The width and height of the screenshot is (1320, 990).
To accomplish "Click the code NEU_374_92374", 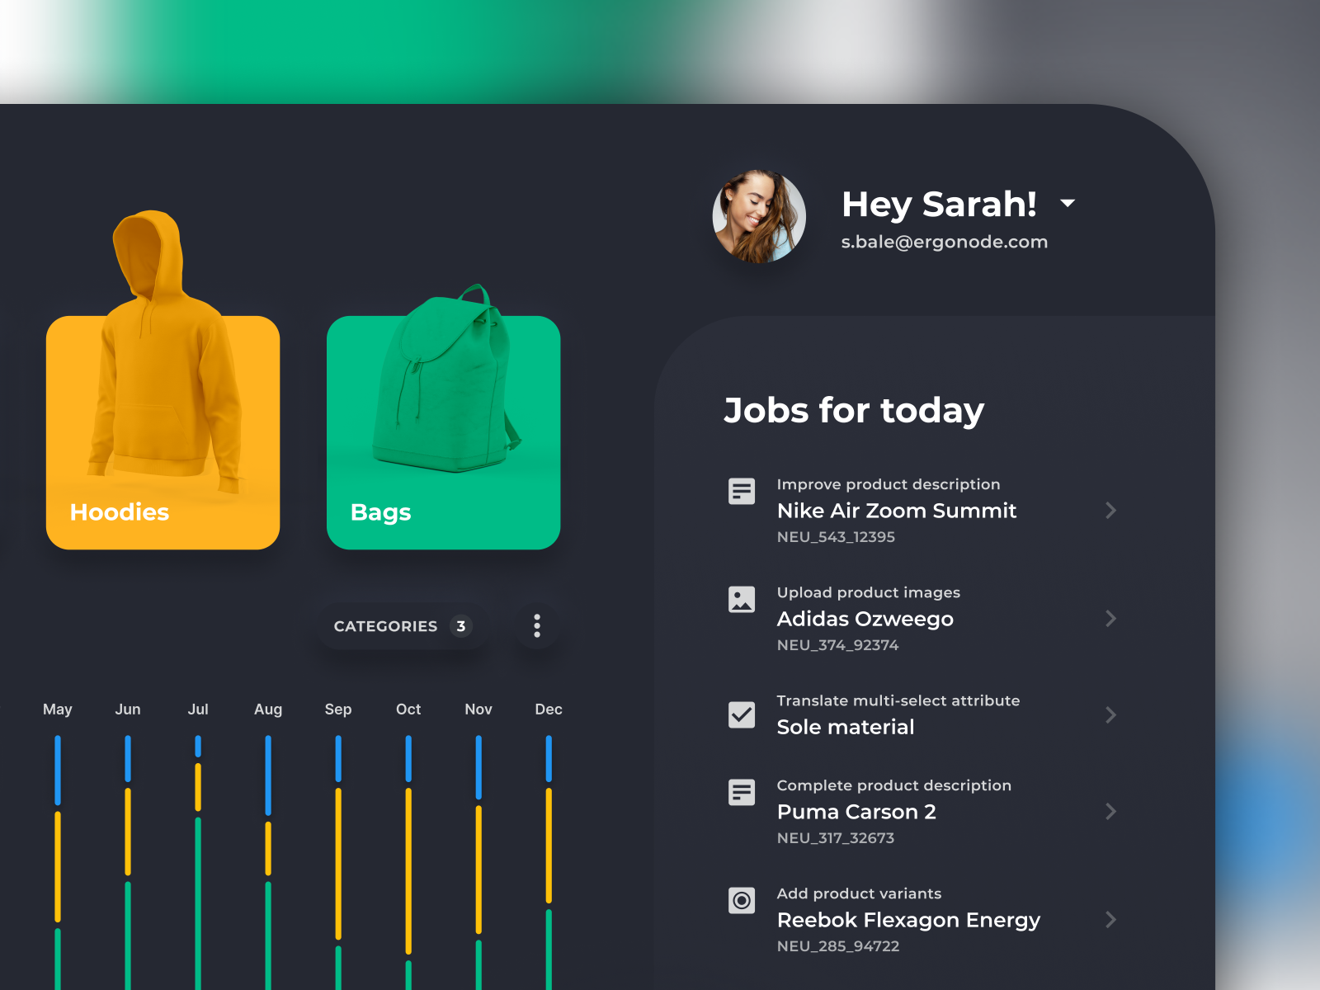I will click(x=837, y=645).
